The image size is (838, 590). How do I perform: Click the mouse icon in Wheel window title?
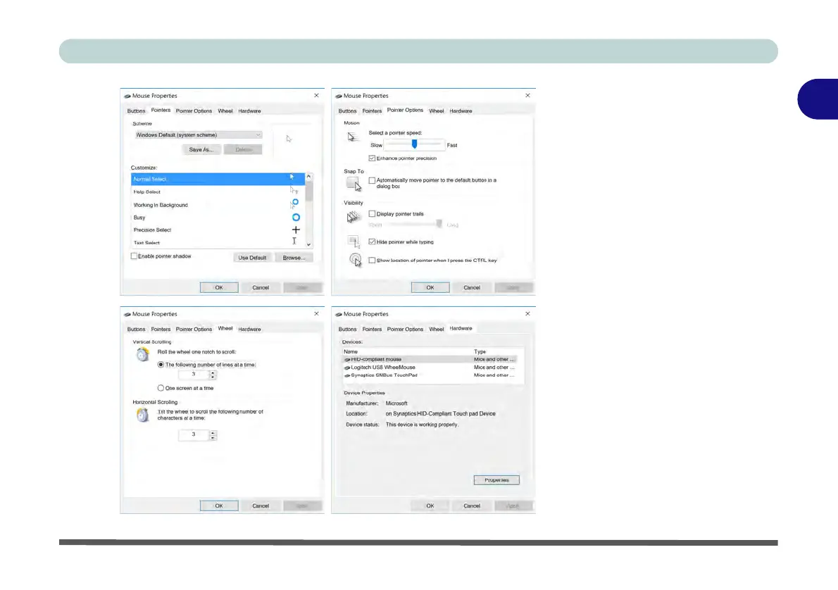[127, 314]
